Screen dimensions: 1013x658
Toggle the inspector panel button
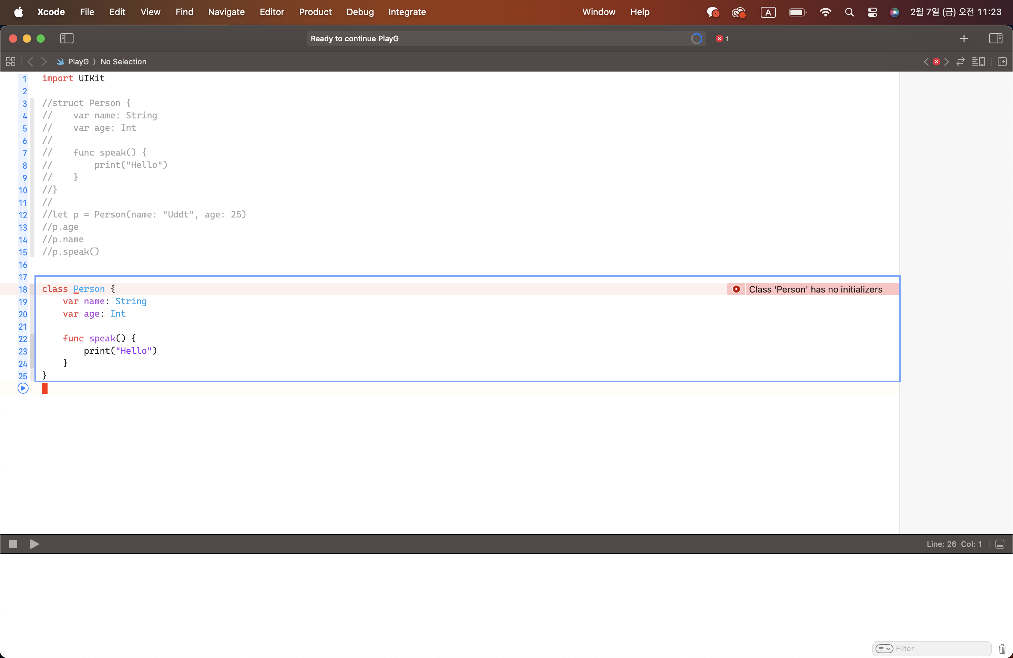tap(995, 38)
